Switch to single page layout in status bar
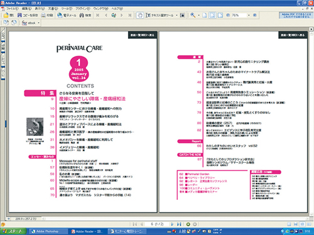This screenshot has height=235, width=314. pyautogui.click(x=289, y=224)
